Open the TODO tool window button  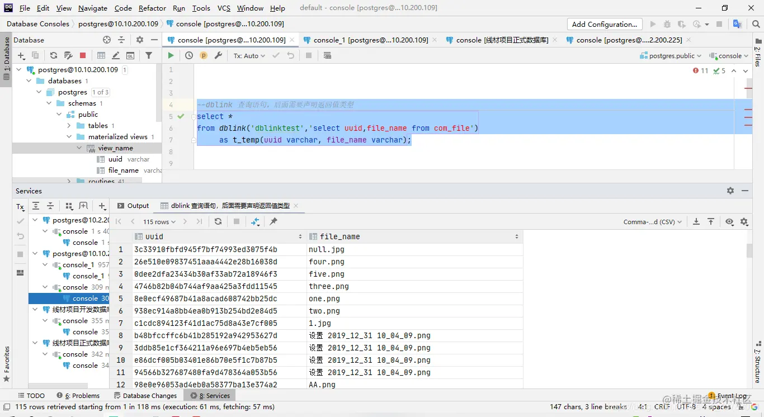pyautogui.click(x=31, y=395)
